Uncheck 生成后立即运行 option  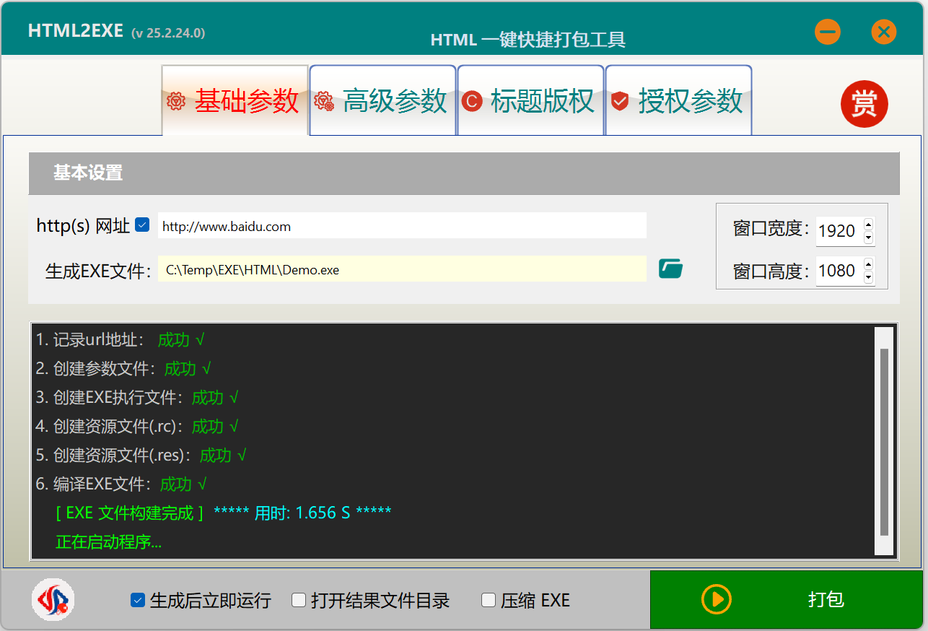pyautogui.click(x=138, y=600)
